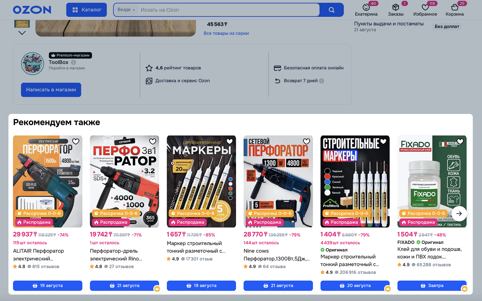Click inside the Искать на Ozon field
Image resolution: width=482 pixels, height=301 pixels.
(x=228, y=10)
